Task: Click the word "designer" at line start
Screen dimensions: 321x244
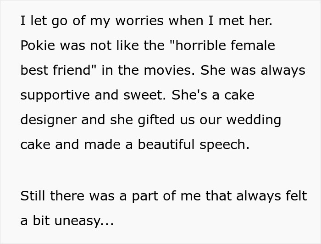Action: pyautogui.click(x=49, y=120)
